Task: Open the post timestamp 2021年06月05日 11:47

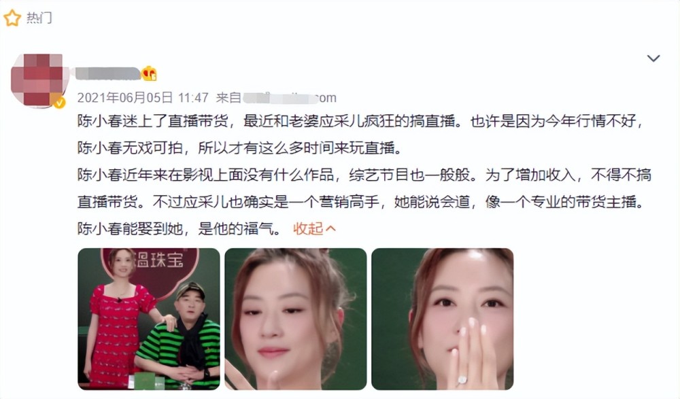Action: tap(143, 98)
